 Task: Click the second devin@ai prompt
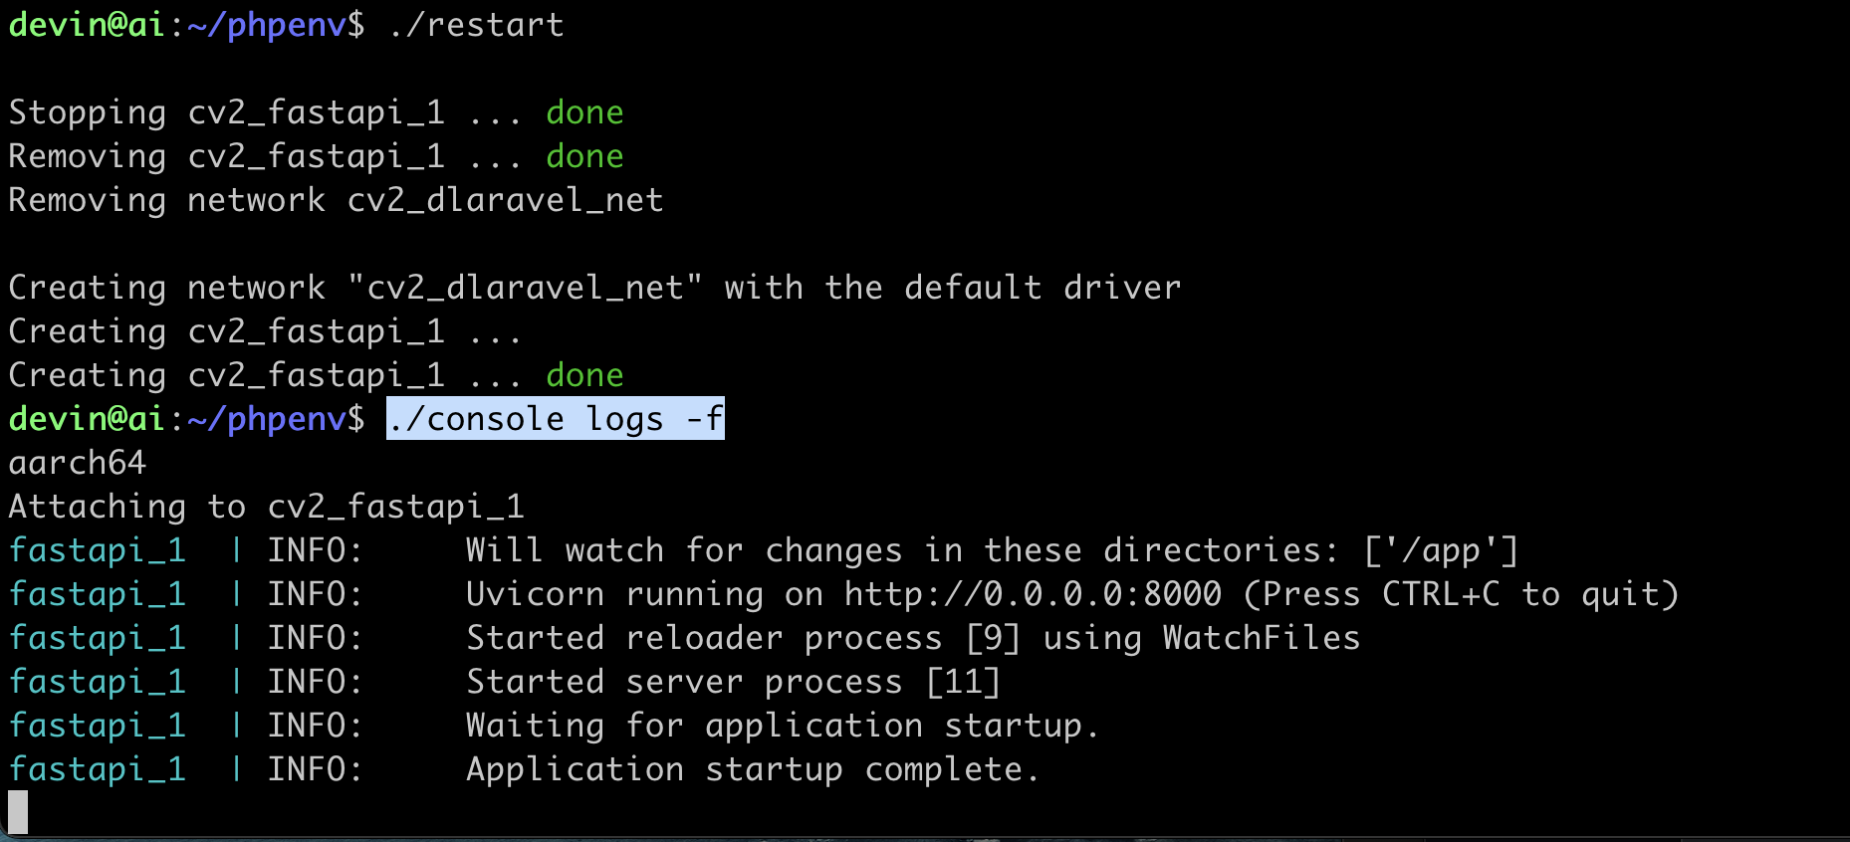(87, 419)
